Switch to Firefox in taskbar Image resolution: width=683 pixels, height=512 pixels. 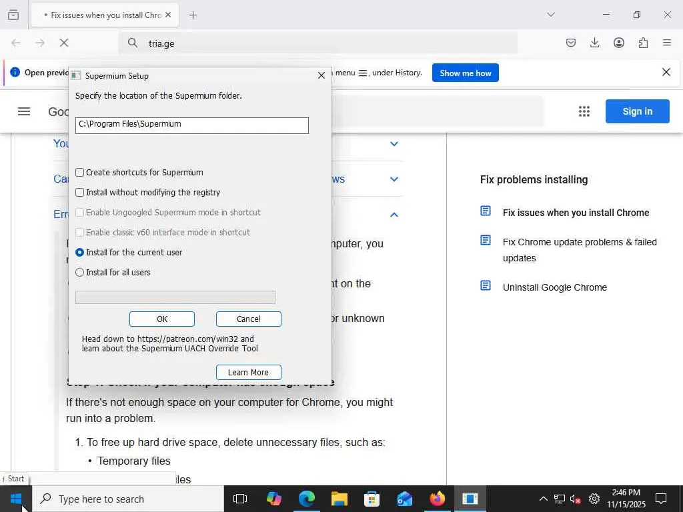tap(438, 499)
